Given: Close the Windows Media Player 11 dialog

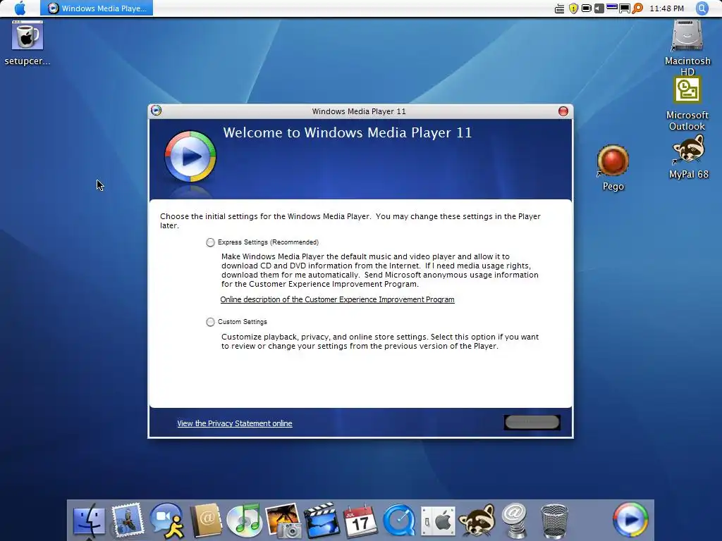Looking at the screenshot, I should [x=563, y=111].
